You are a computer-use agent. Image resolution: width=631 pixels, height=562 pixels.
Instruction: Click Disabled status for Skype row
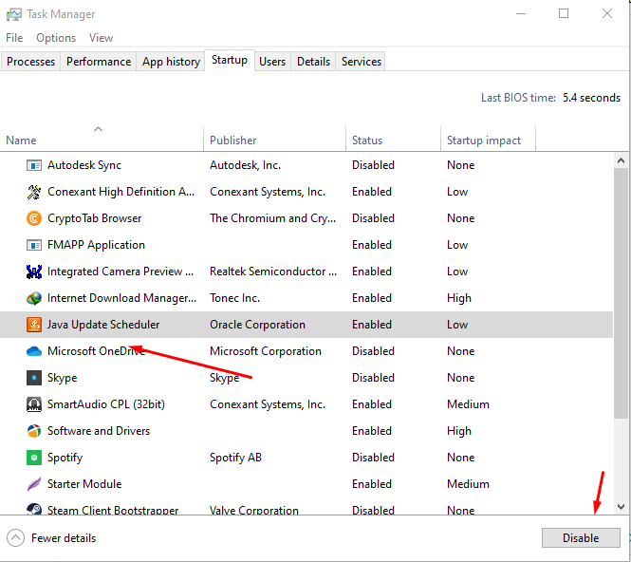[373, 378]
